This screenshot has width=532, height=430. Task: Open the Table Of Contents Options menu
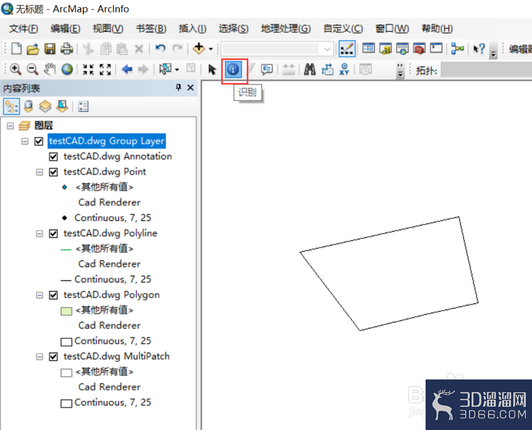pos(83,106)
